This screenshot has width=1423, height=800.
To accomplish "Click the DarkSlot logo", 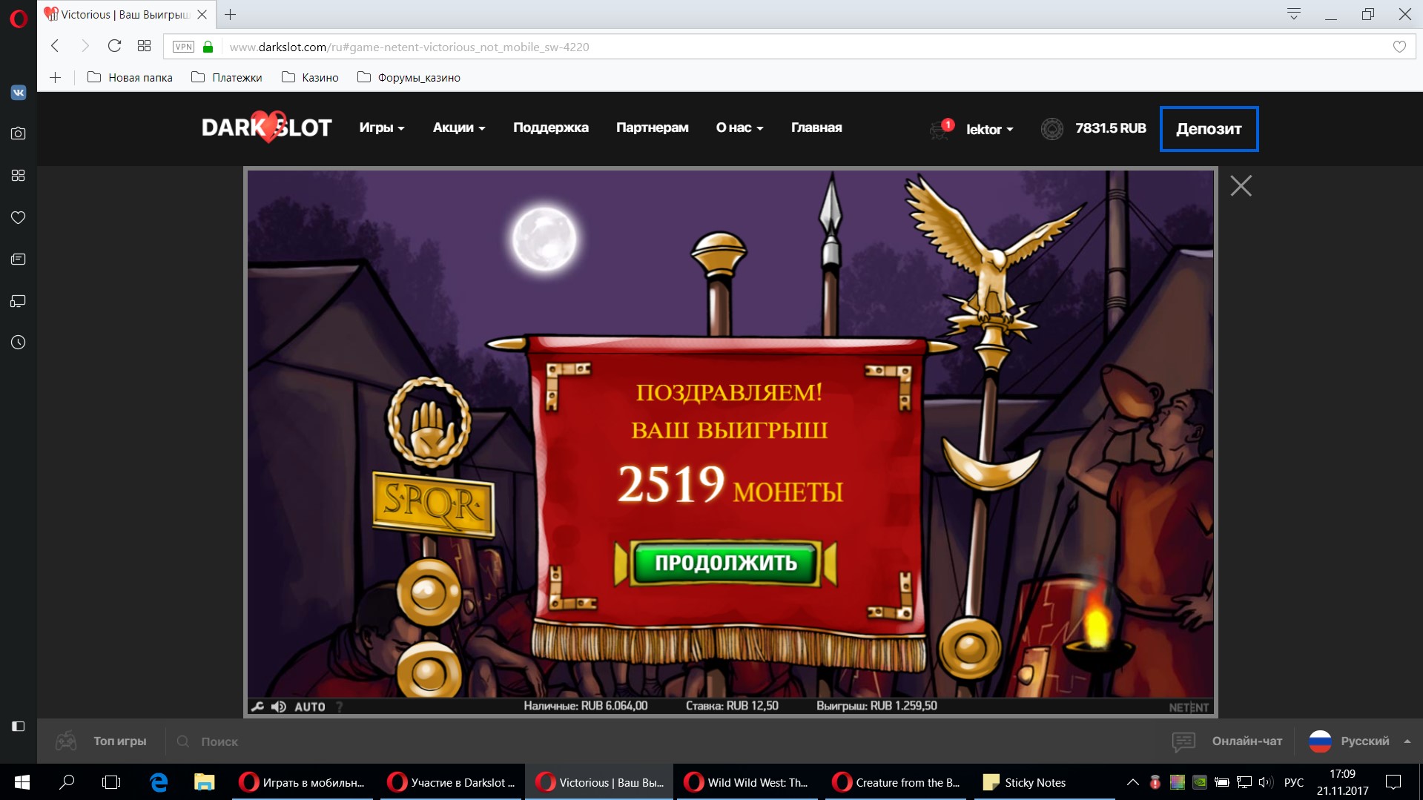I will coord(267,128).
